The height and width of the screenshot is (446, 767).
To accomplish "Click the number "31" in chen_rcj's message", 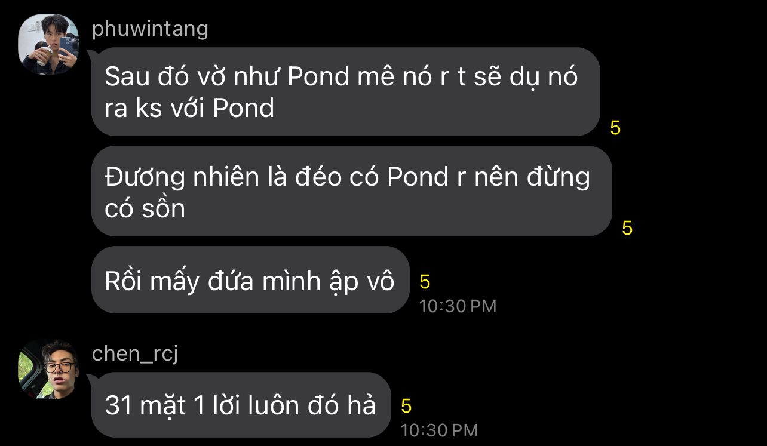I will pyautogui.click(x=118, y=405).
